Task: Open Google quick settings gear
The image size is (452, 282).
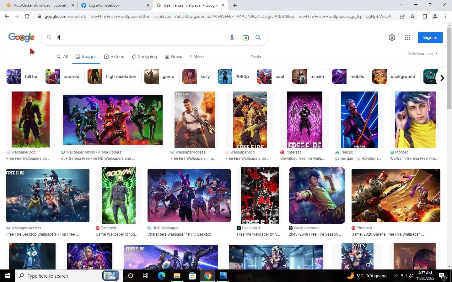Action: [x=392, y=38]
